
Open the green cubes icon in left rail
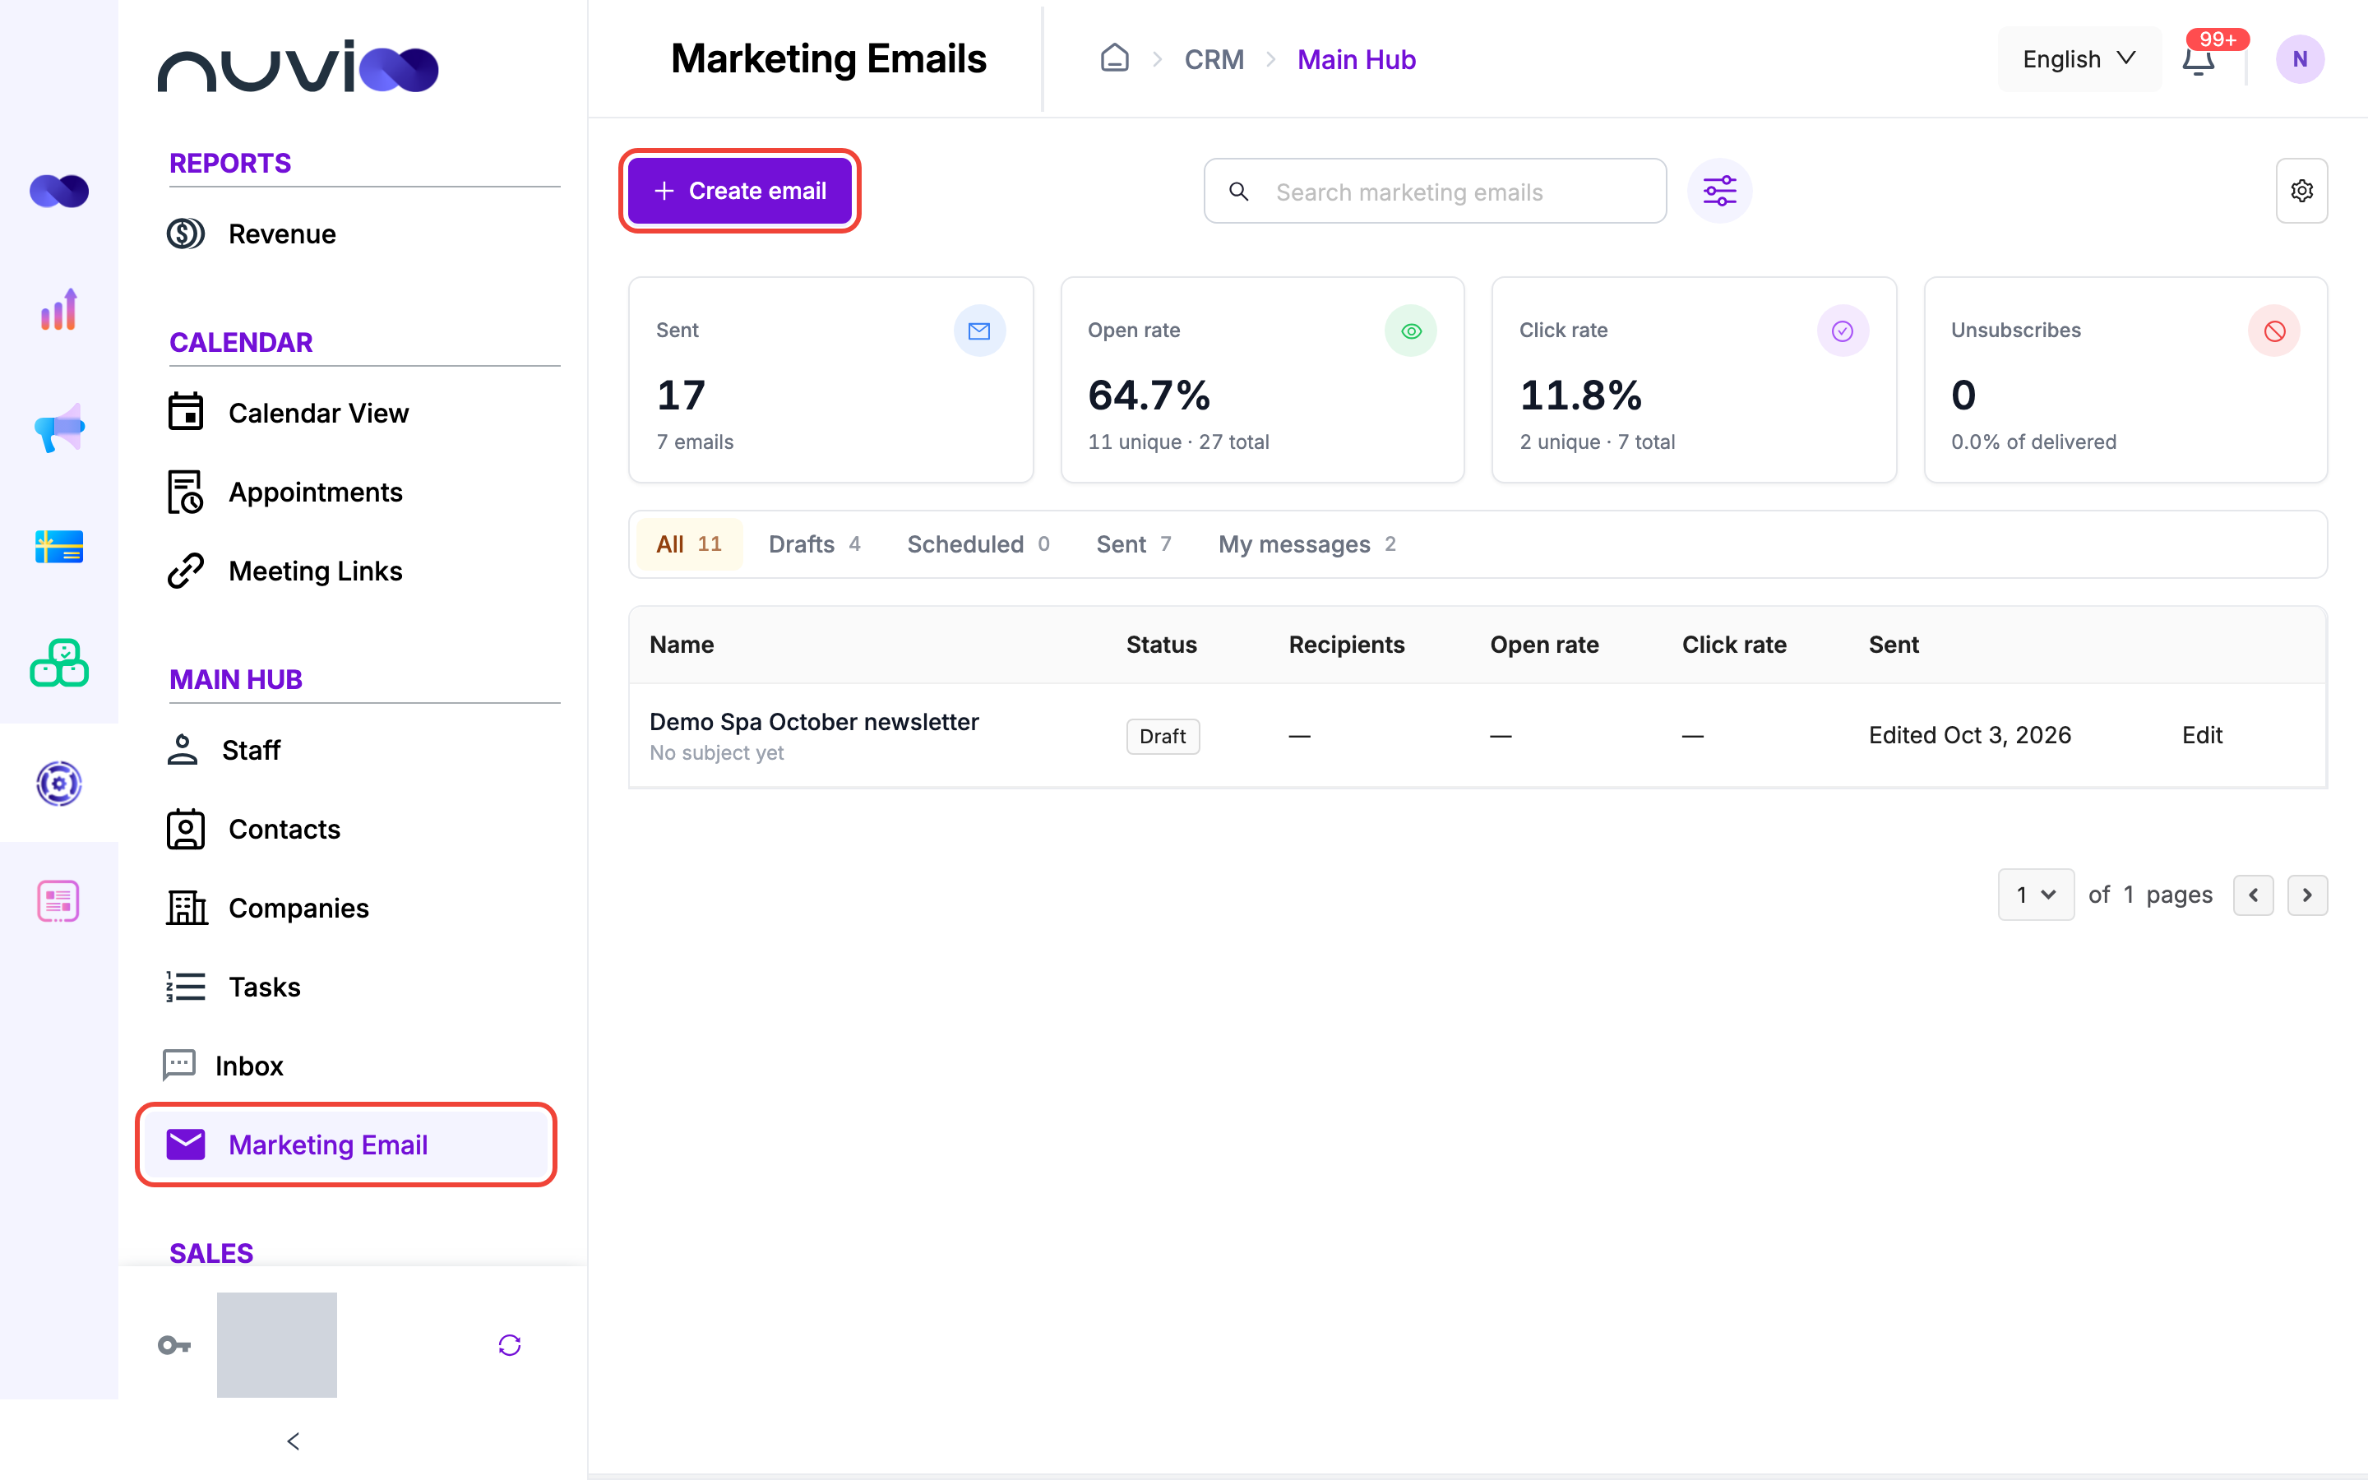pos(58,664)
